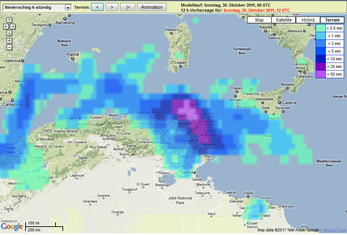Click the > 2 mm legend swatch
Screen dimensions: 347x235
pos(320,43)
